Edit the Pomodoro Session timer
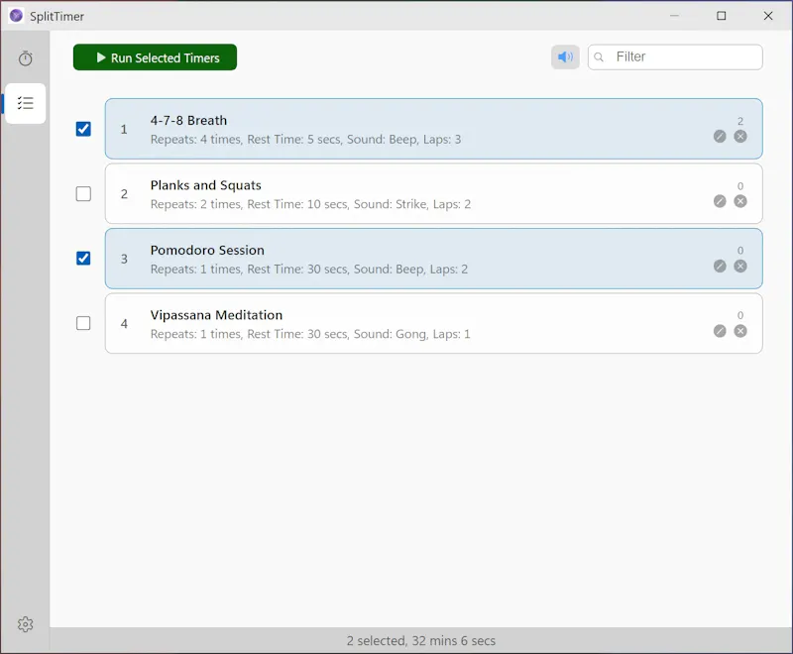Viewport: 793px width, 654px height. [x=720, y=266]
